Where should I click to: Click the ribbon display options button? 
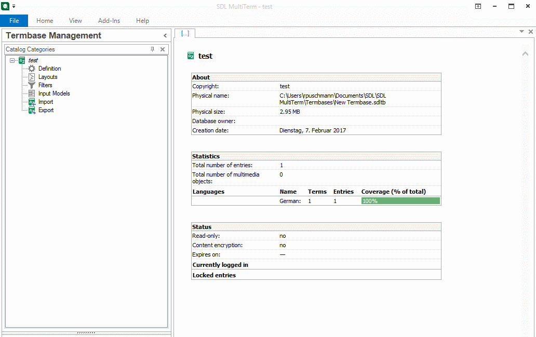(x=478, y=6)
